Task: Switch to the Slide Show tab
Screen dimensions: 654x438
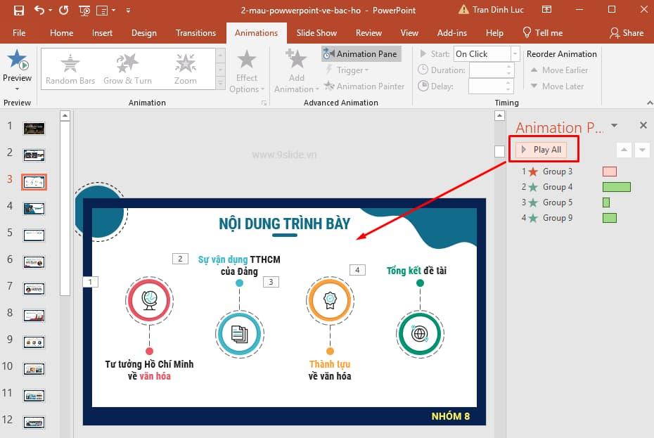Action: 316,32
